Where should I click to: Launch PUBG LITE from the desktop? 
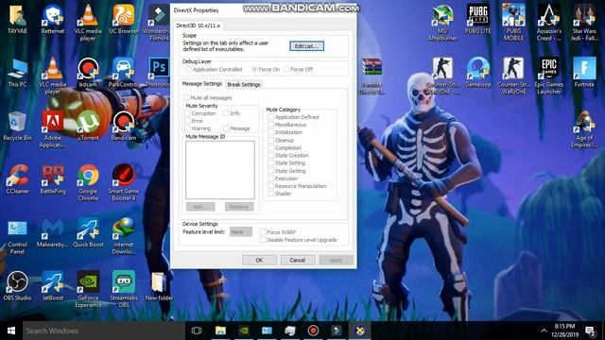tap(478, 19)
